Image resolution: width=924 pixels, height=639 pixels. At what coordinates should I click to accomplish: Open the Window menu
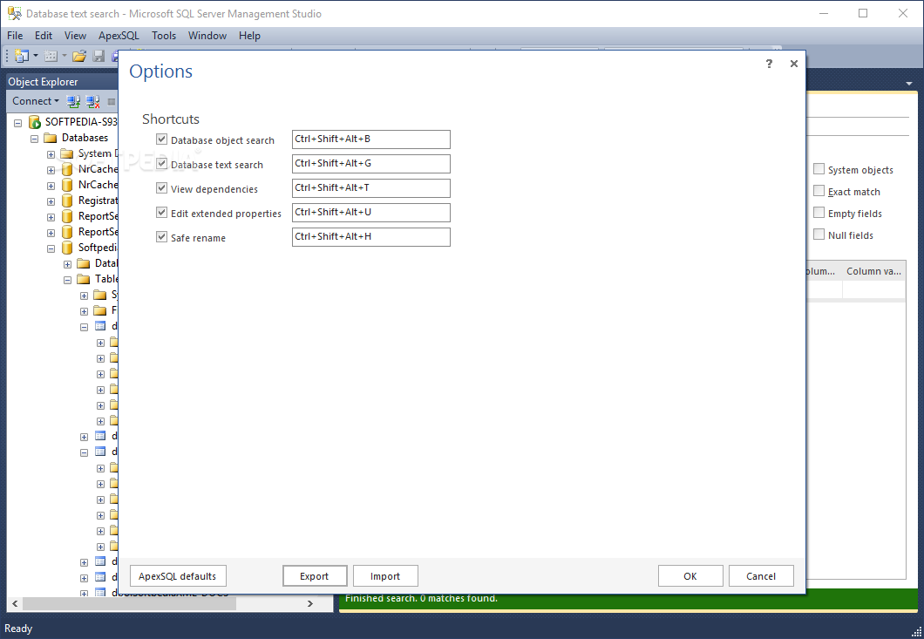click(207, 36)
